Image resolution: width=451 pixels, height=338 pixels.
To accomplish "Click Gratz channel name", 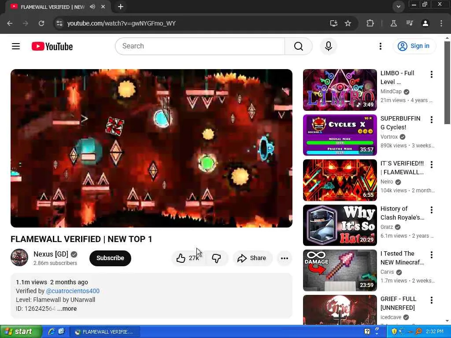I will click(x=387, y=227).
